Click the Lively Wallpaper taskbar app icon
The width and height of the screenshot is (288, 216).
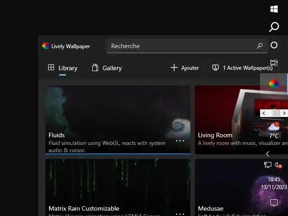[x=274, y=84]
